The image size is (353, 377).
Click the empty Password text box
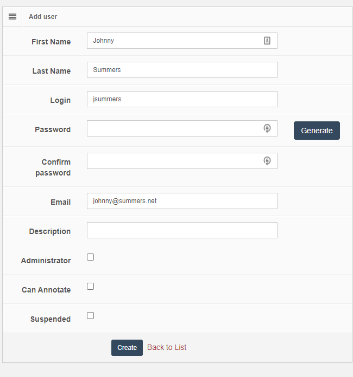[x=174, y=128]
